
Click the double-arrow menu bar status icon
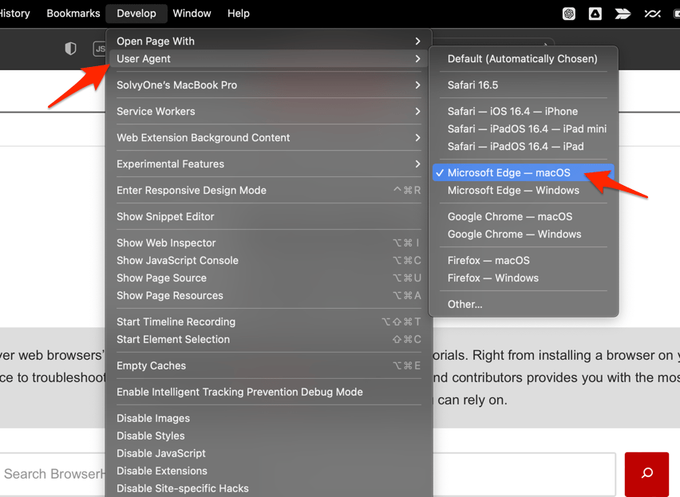pyautogui.click(x=623, y=14)
